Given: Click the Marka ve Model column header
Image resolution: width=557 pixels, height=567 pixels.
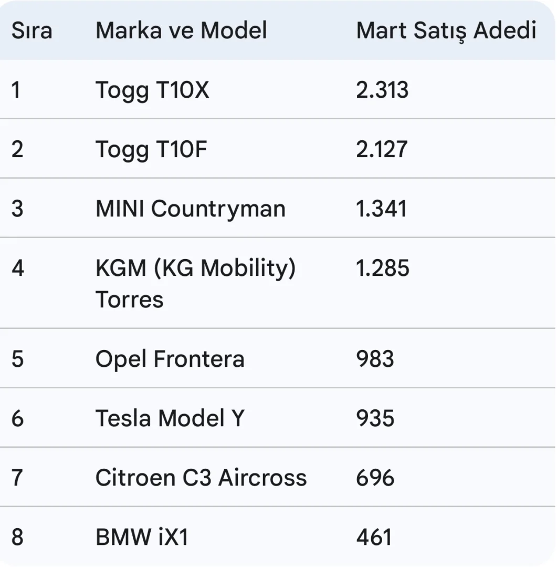Looking at the screenshot, I should [x=181, y=30].
